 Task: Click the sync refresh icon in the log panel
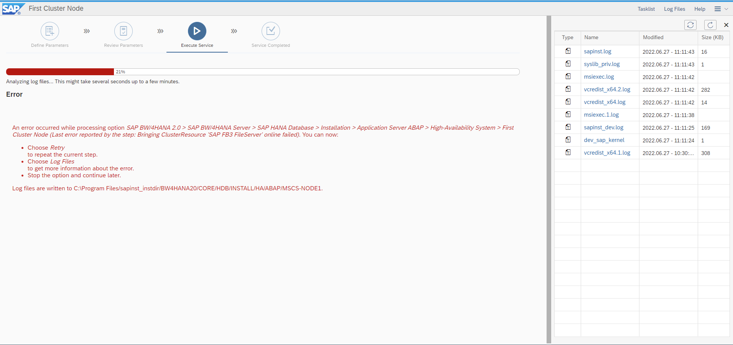(690, 25)
